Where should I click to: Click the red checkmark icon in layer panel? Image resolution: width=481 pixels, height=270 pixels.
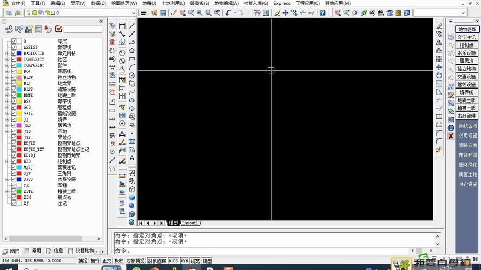(x=58, y=29)
